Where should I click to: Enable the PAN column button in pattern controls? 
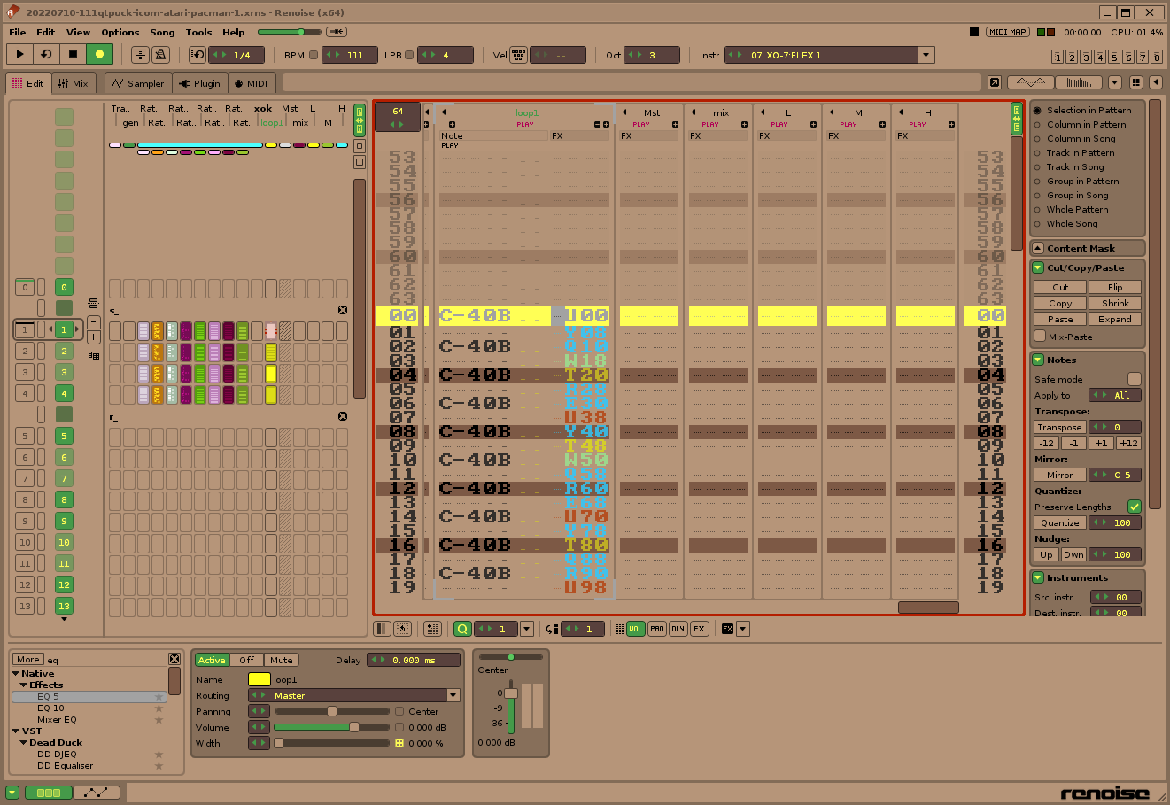[656, 628]
